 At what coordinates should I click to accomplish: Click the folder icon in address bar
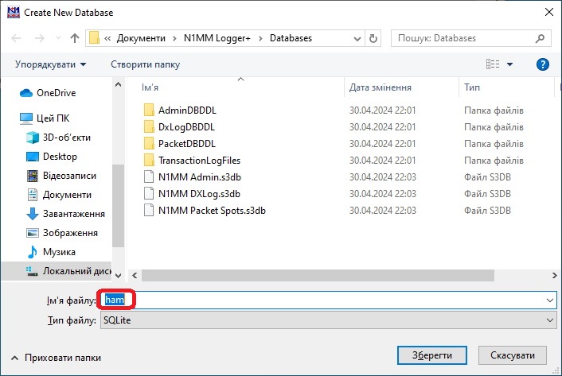[x=94, y=38]
